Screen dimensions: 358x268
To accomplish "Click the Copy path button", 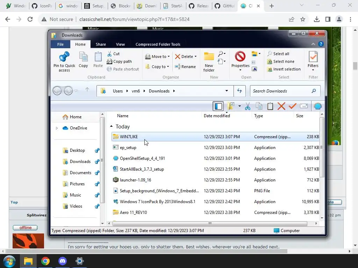I will click(119, 61).
